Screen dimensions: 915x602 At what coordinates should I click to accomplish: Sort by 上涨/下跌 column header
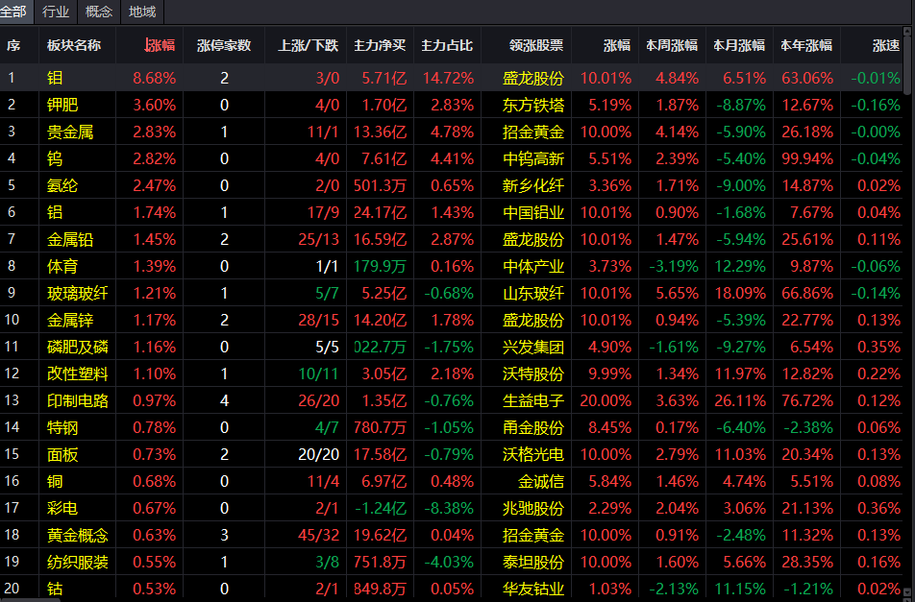[309, 45]
